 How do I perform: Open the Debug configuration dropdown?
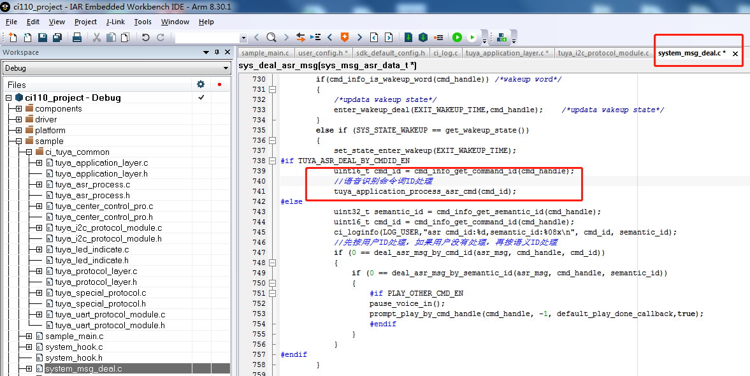(226, 68)
